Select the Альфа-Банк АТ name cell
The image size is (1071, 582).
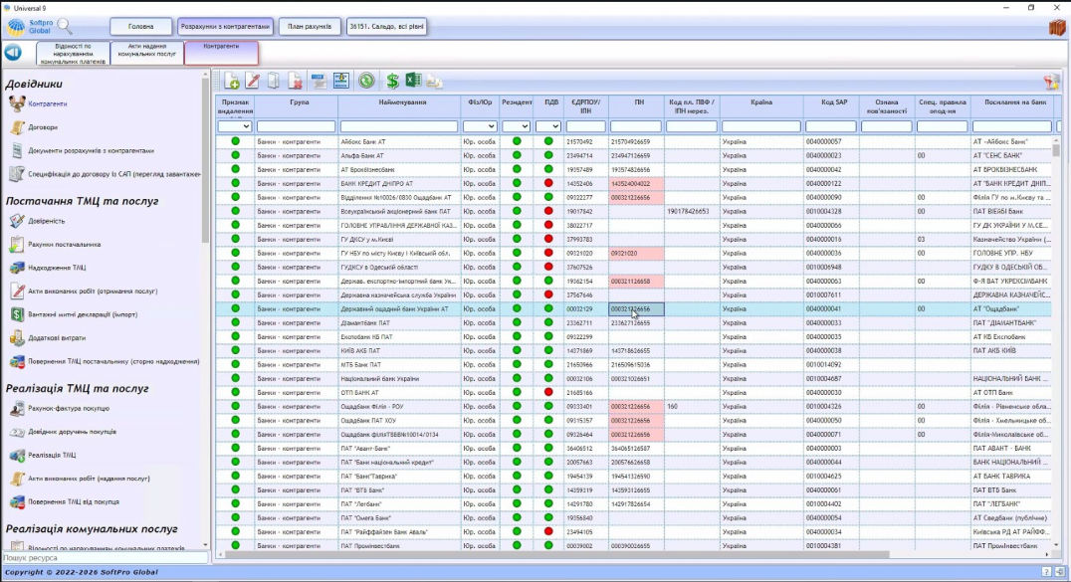pyautogui.click(x=399, y=156)
